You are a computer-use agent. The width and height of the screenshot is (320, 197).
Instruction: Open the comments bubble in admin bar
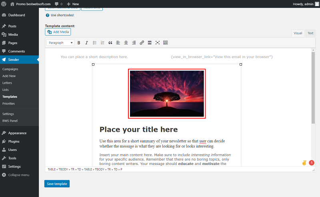point(58,4)
